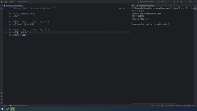Open editor tab options vertical dots

click(x=128, y=6)
